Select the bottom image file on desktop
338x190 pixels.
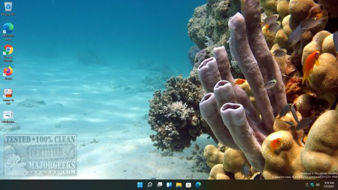8,117
